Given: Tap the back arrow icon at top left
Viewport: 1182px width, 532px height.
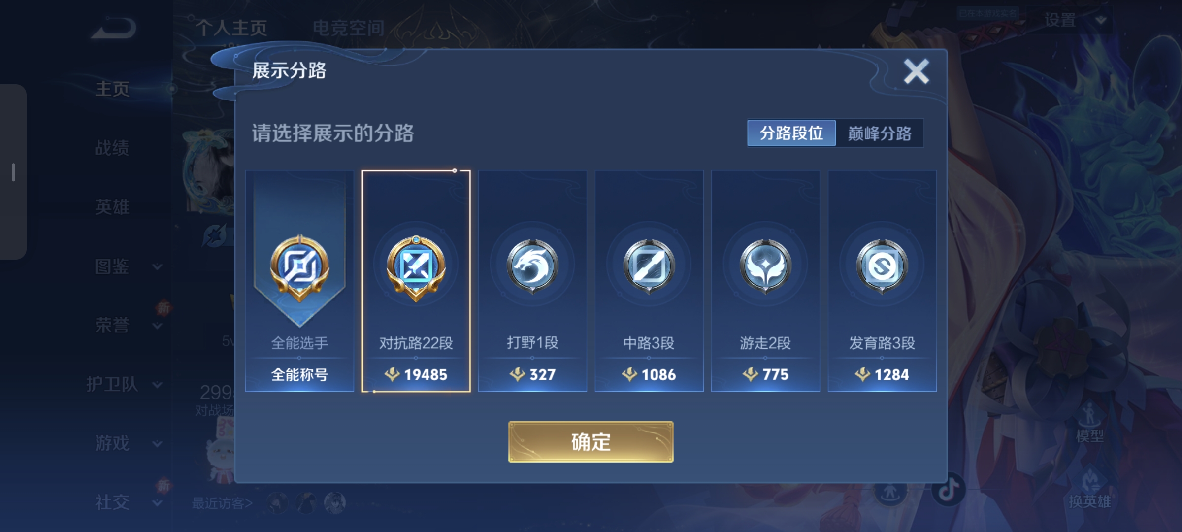Looking at the screenshot, I should (x=114, y=28).
